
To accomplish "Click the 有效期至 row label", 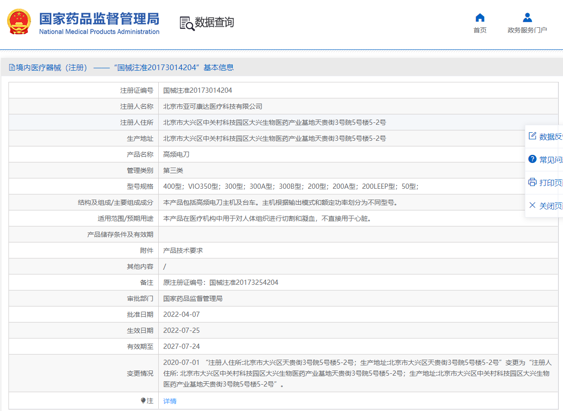I will 140,347.
